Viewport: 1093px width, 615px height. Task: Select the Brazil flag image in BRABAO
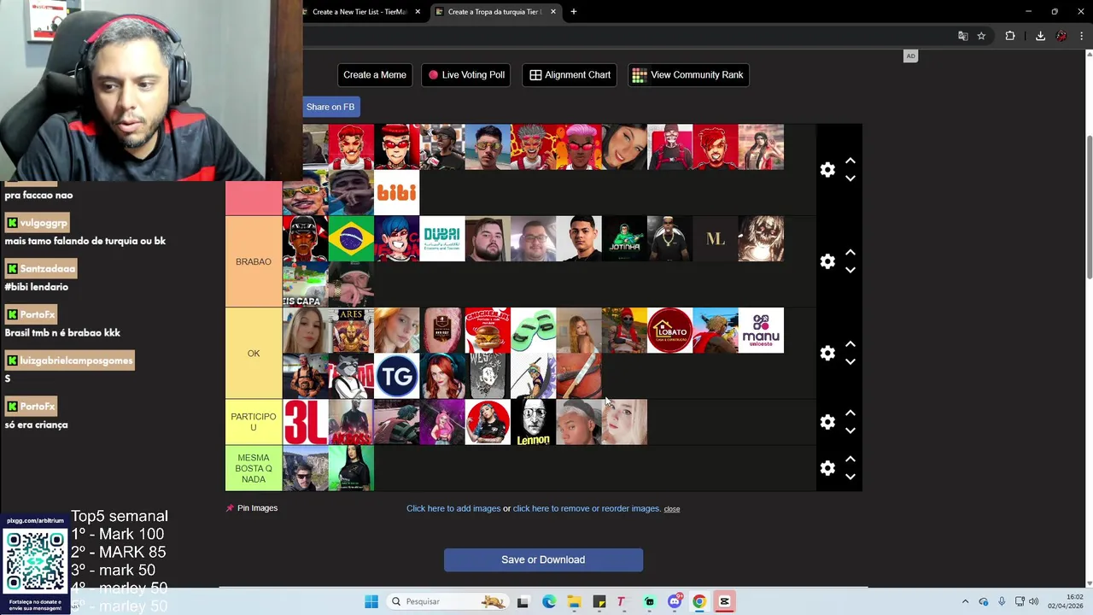click(x=351, y=238)
